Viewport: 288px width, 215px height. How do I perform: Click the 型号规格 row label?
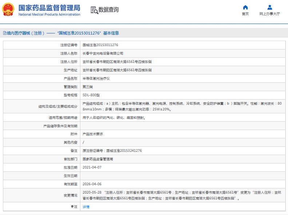(71, 95)
